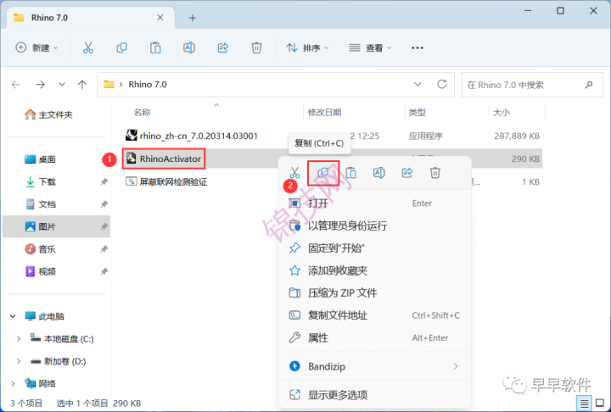Open the three-dot more options toolbar menu
Viewport: 611px width, 412px height.
(x=418, y=48)
